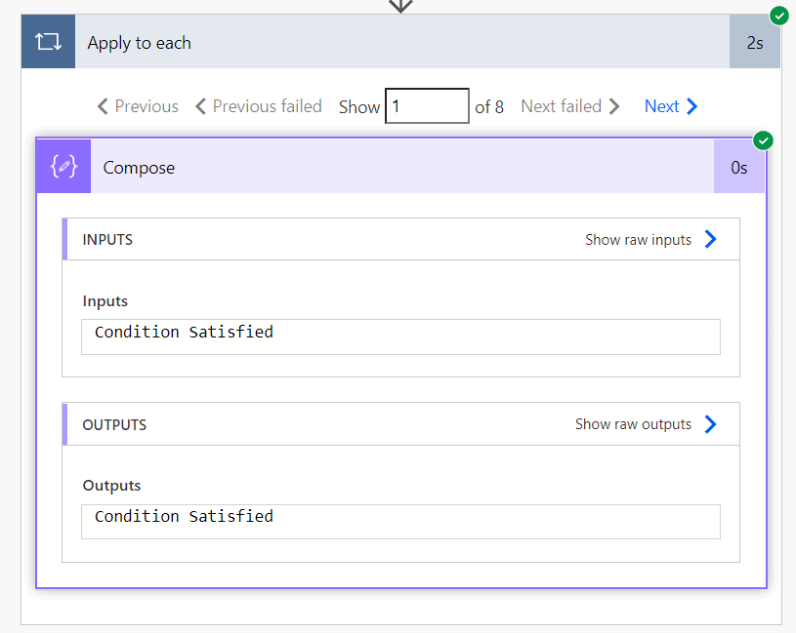The height and width of the screenshot is (633, 796).
Task: Collapse the Apply to each header
Action: pos(400,42)
